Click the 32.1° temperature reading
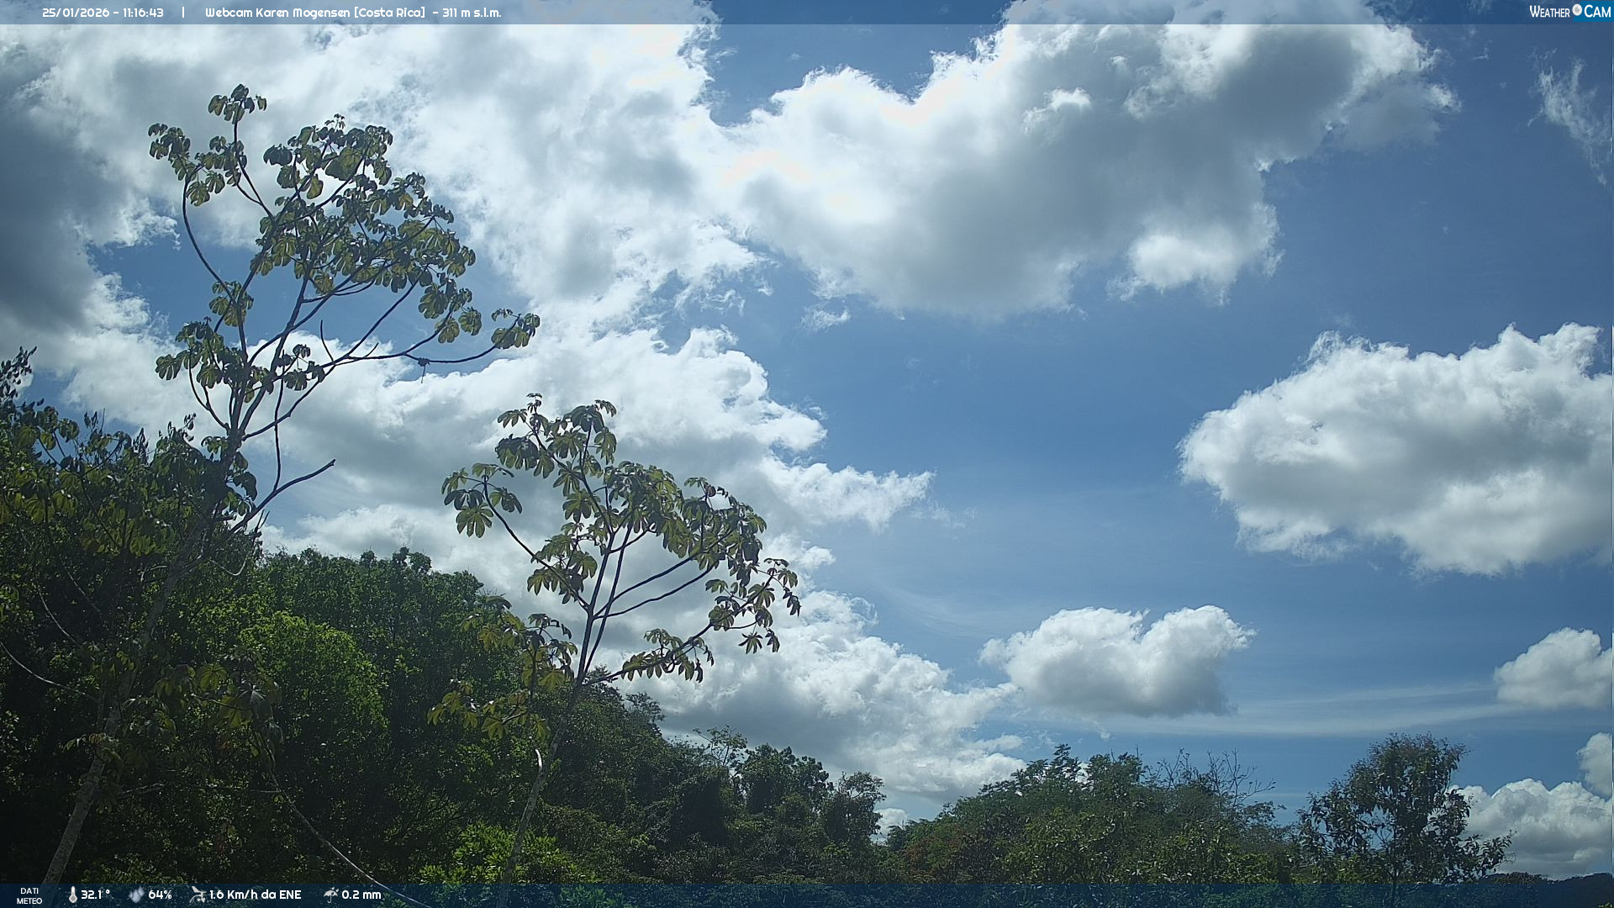1614x908 pixels. 95,895
